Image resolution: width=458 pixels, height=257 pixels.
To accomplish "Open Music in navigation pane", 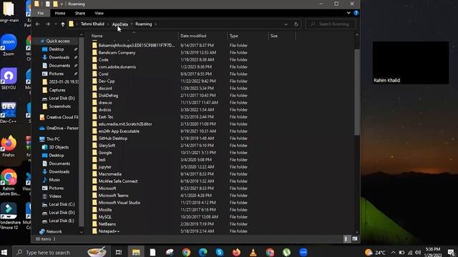I will coord(54,180).
